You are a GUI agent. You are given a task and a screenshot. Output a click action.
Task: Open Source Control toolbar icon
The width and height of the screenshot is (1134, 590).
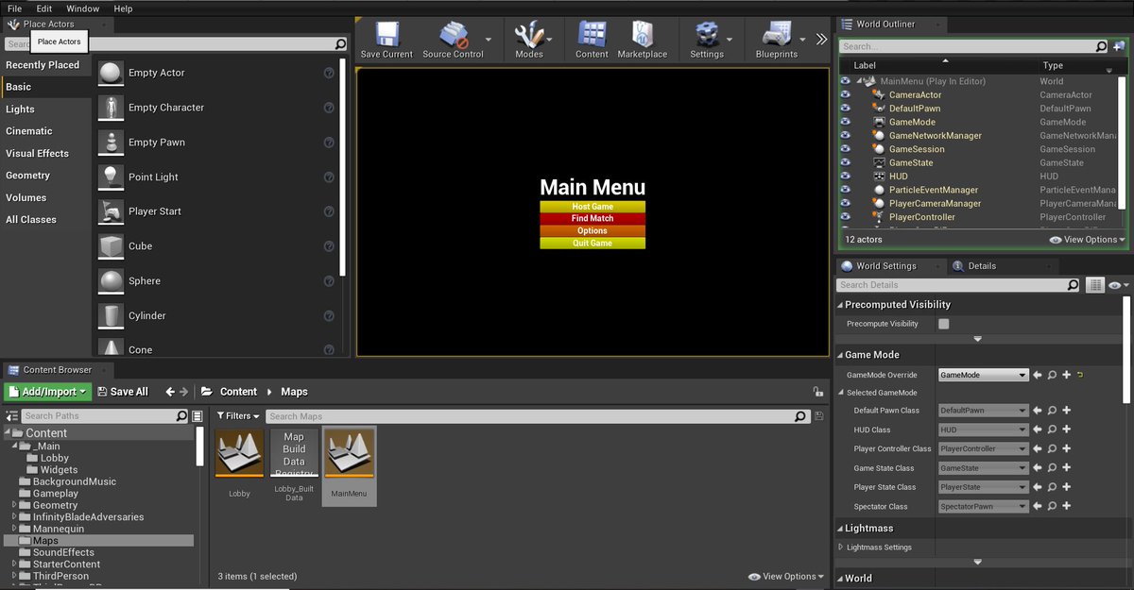[x=453, y=35]
